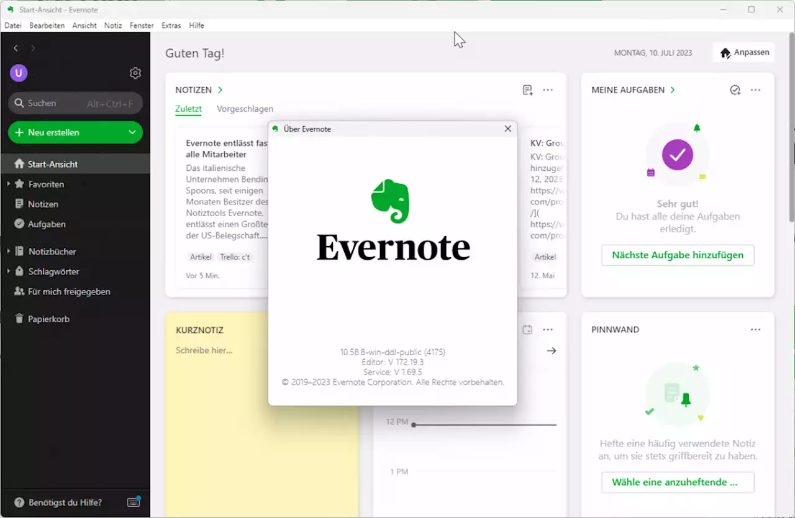Open PINNWAND more options menu
The width and height of the screenshot is (795, 518).
click(755, 330)
